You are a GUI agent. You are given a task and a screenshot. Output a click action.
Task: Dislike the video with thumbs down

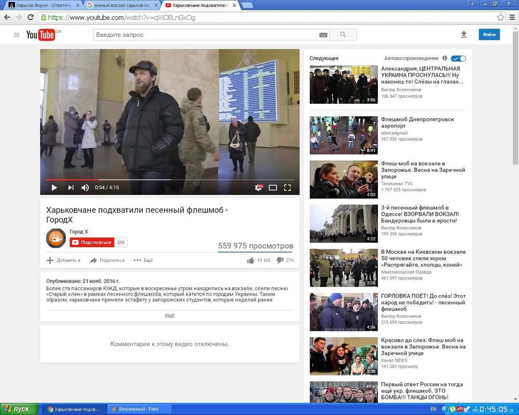tap(280, 260)
